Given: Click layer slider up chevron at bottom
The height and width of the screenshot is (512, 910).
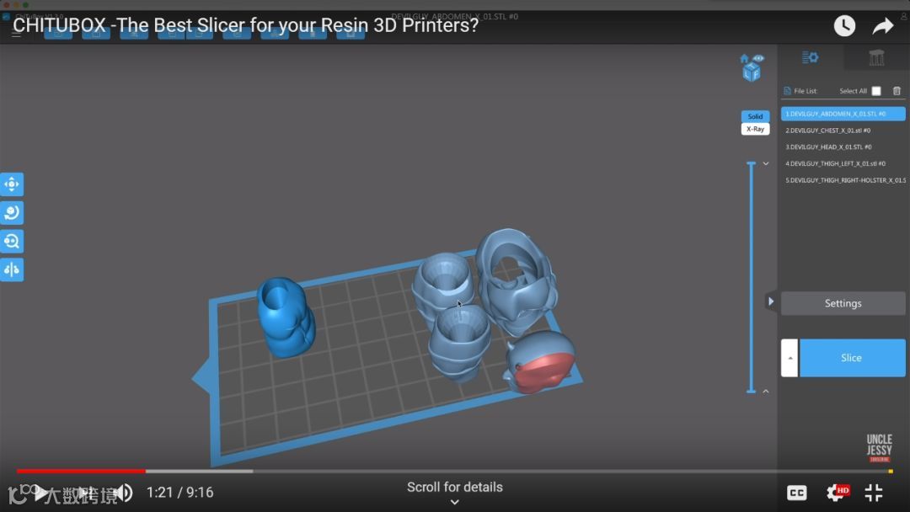Looking at the screenshot, I should (765, 392).
